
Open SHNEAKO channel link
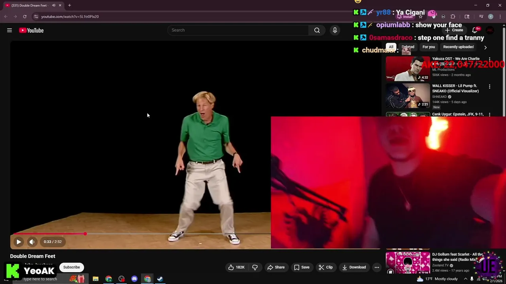(439, 97)
